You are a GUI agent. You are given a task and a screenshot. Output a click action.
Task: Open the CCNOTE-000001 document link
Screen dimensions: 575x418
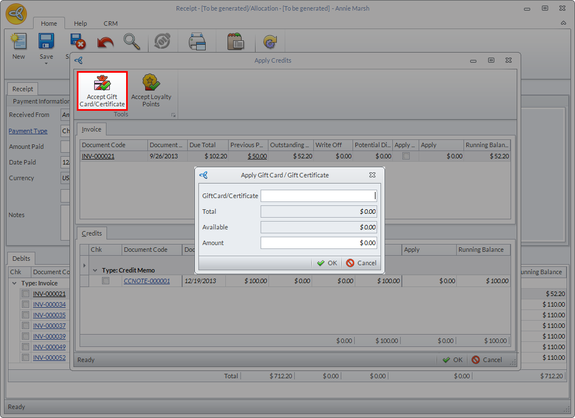coord(146,281)
